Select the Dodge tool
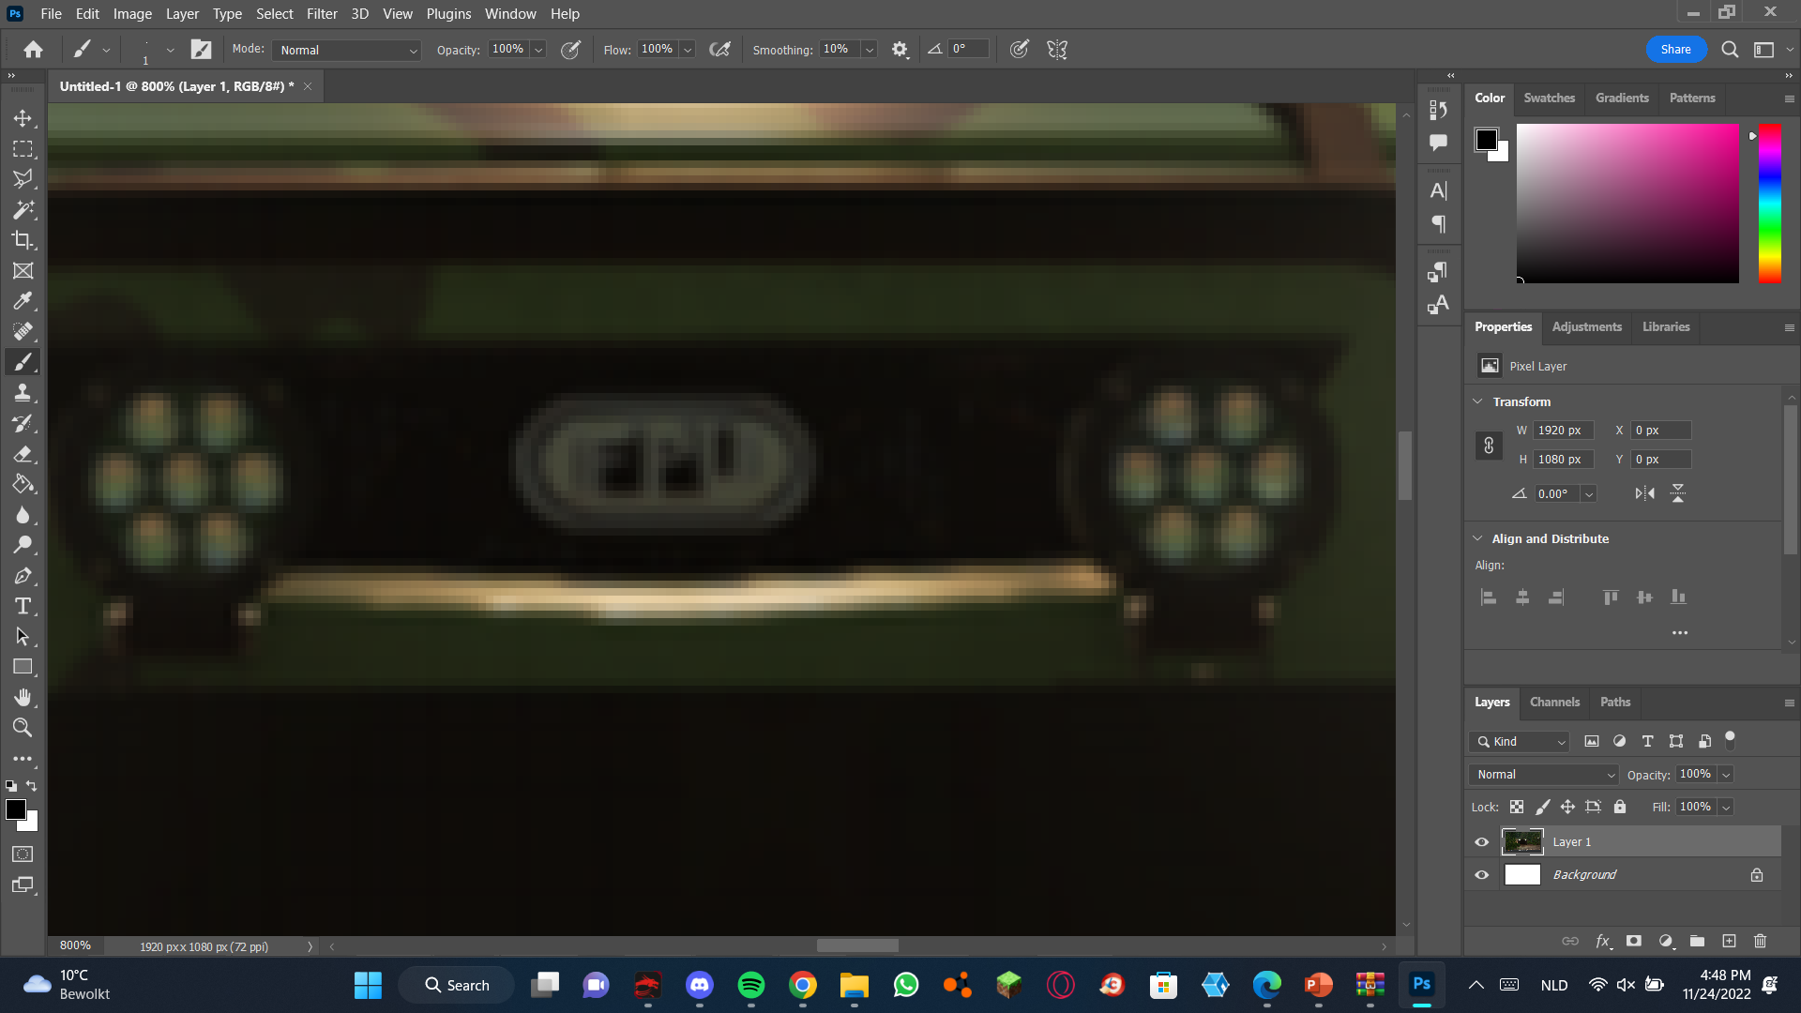 click(x=23, y=545)
